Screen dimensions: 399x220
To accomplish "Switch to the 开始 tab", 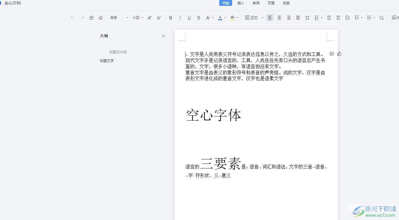I will pos(226,3).
